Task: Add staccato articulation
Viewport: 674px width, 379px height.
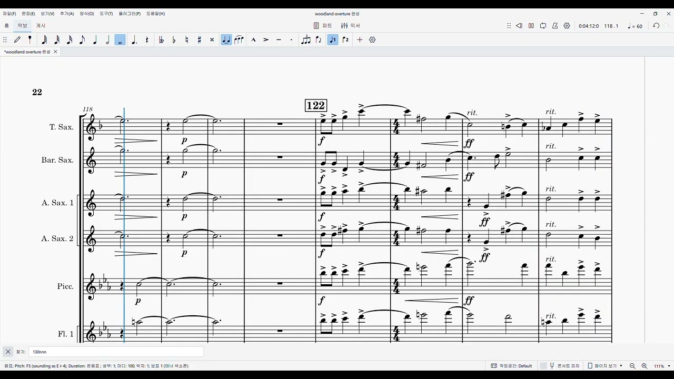Action: 291,39
